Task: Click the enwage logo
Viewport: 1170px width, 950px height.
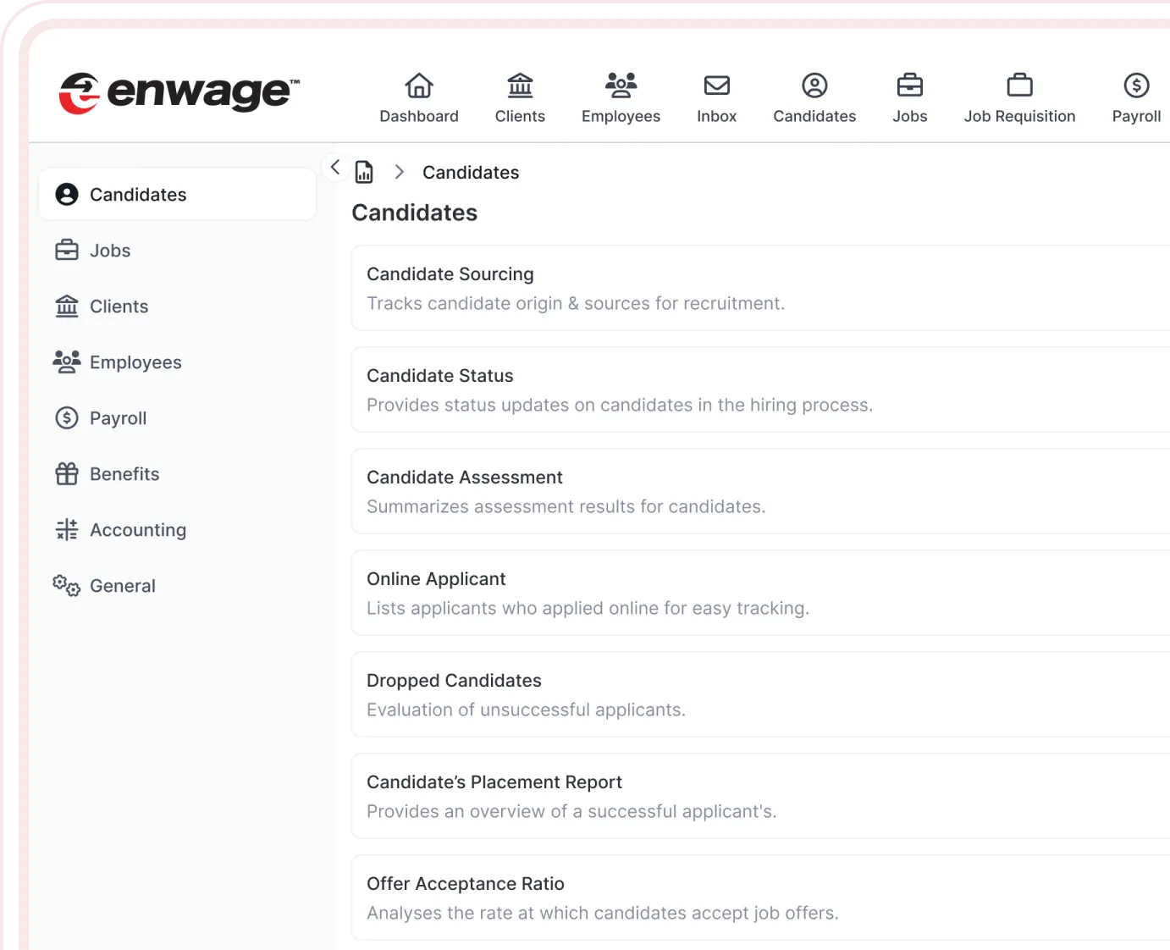Action: [x=179, y=92]
